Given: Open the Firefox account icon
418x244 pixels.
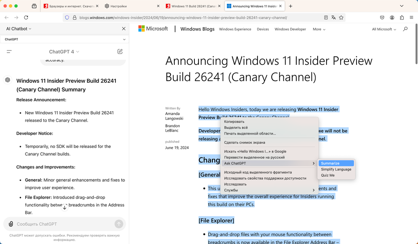Looking at the screenshot, I should point(392,18).
